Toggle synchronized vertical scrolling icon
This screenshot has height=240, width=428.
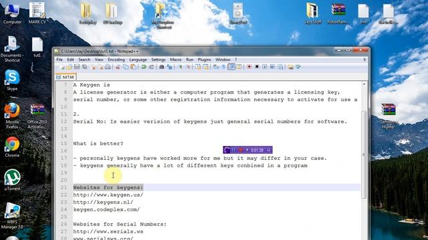[x=198, y=67]
